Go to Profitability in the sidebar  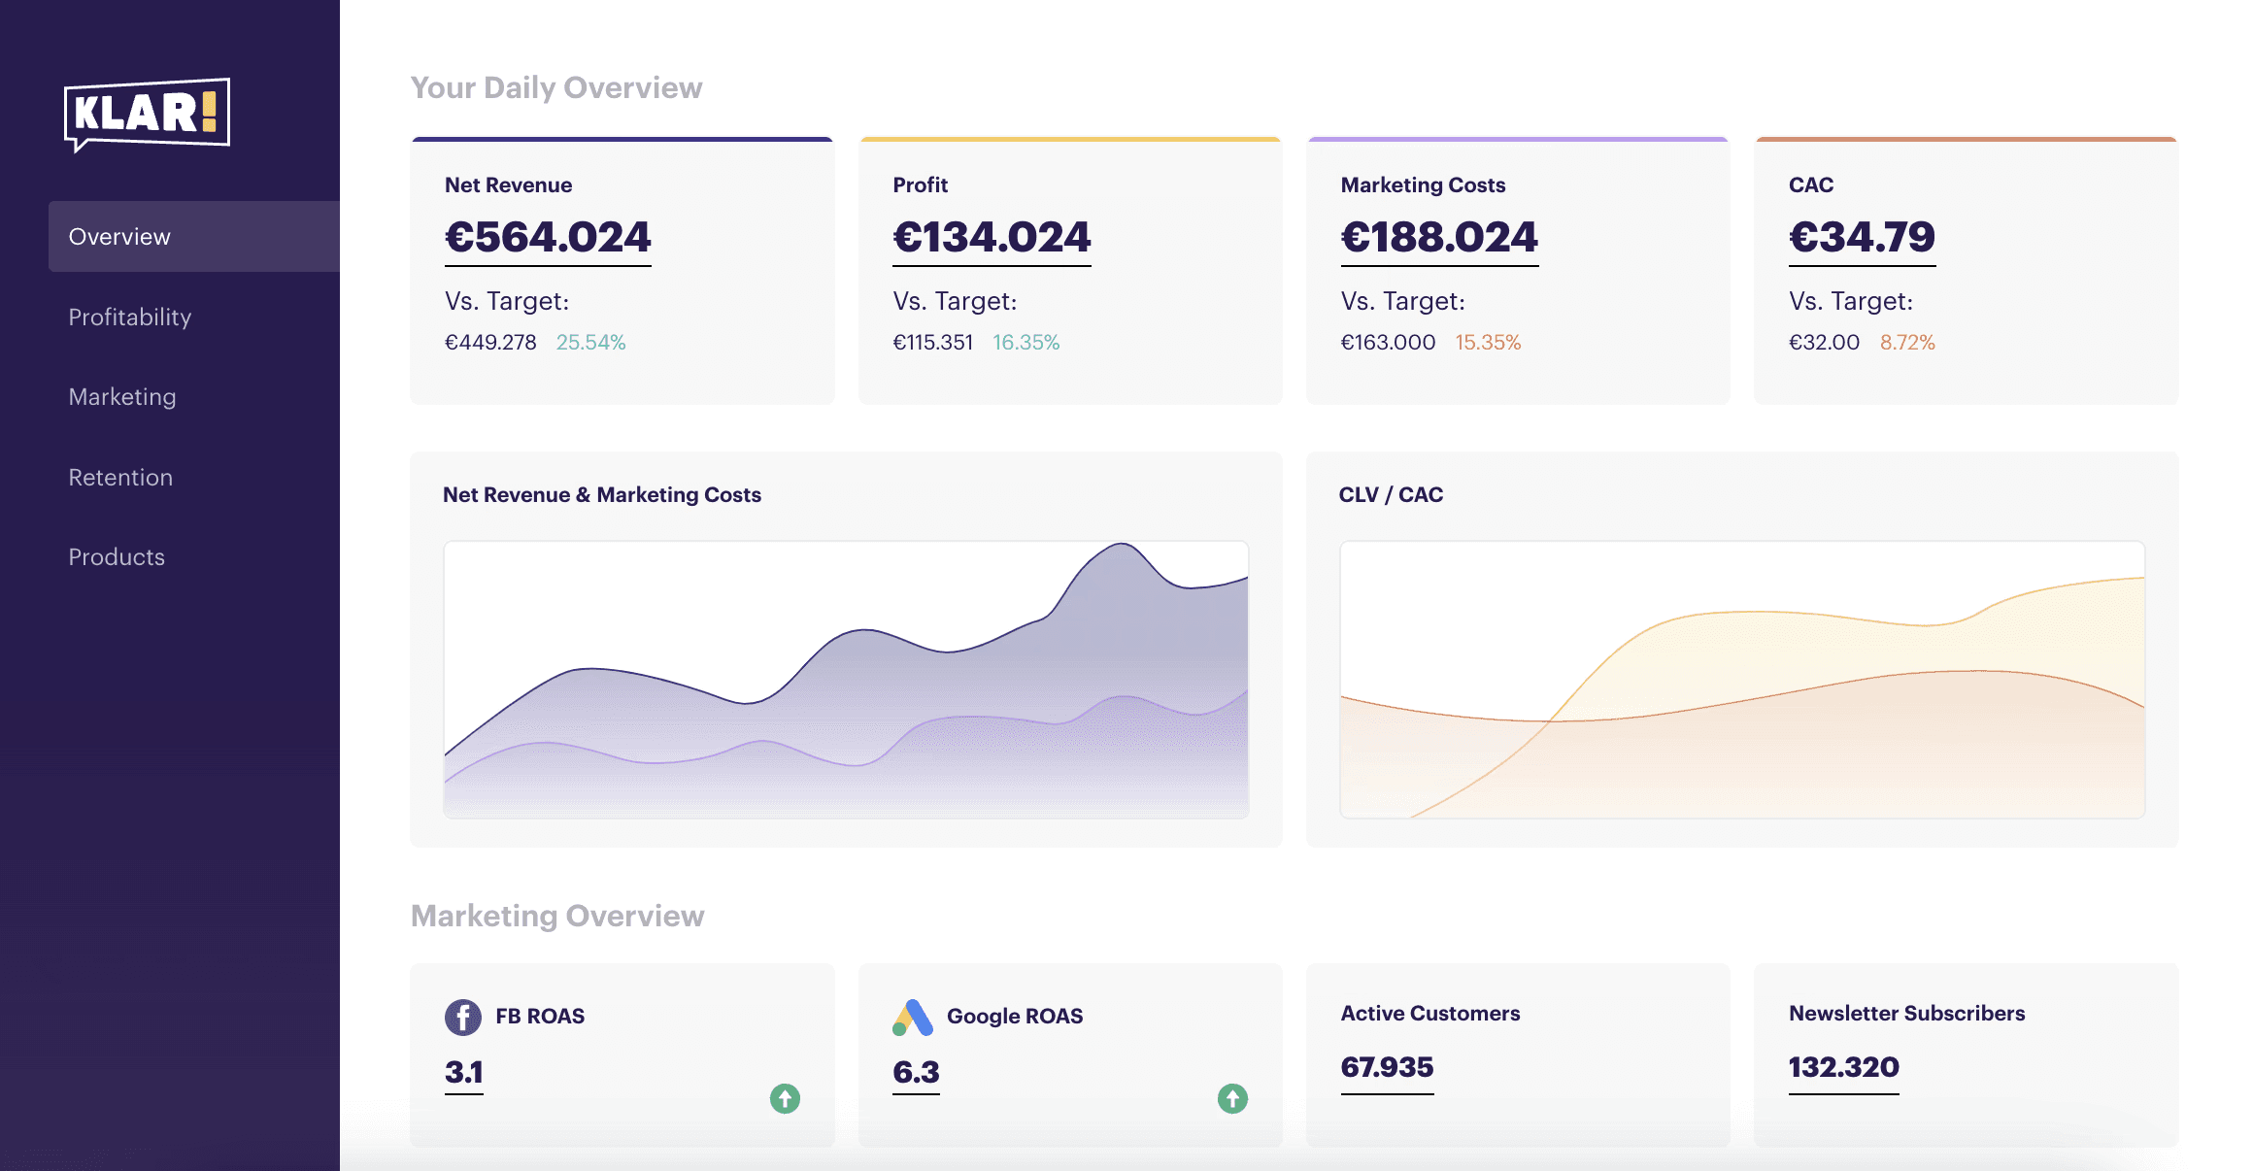(130, 317)
